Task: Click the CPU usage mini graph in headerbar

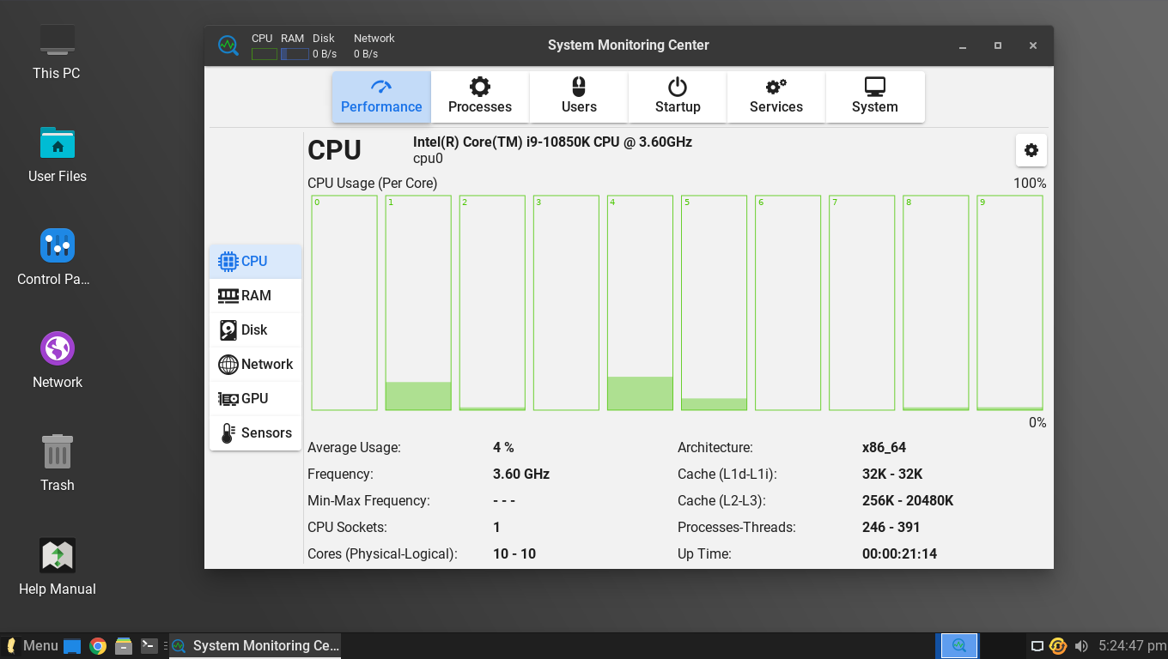Action: point(263,52)
